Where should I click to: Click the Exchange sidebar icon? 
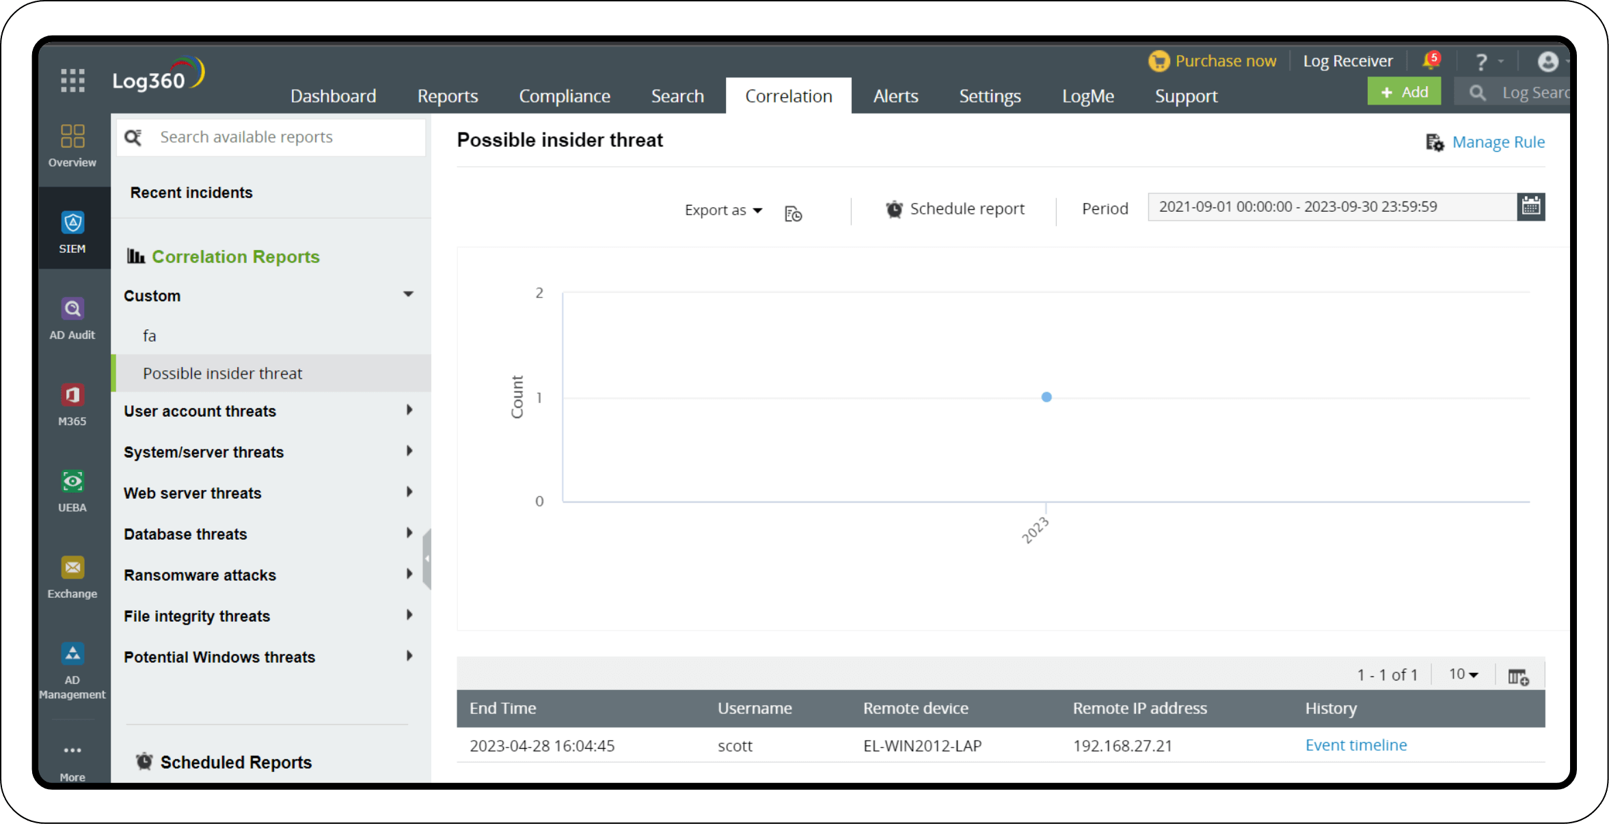[72, 575]
